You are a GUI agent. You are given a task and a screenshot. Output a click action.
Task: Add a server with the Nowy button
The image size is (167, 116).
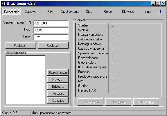(58, 80)
